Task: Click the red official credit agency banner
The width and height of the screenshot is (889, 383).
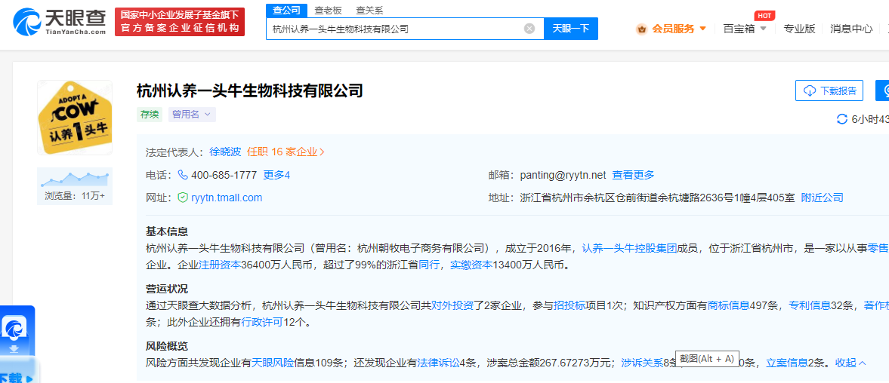Action: click(x=180, y=22)
